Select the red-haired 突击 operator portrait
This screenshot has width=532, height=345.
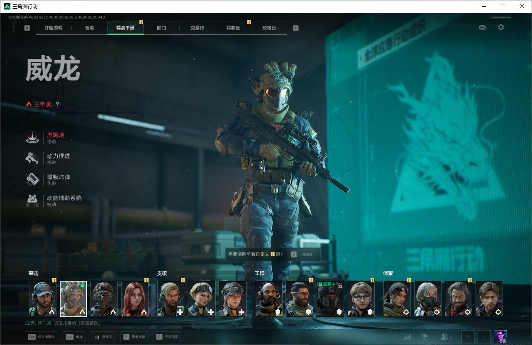click(x=135, y=299)
